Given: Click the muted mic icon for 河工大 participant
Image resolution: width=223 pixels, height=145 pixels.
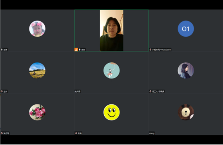Looking at the screenshot, I should (150, 91).
